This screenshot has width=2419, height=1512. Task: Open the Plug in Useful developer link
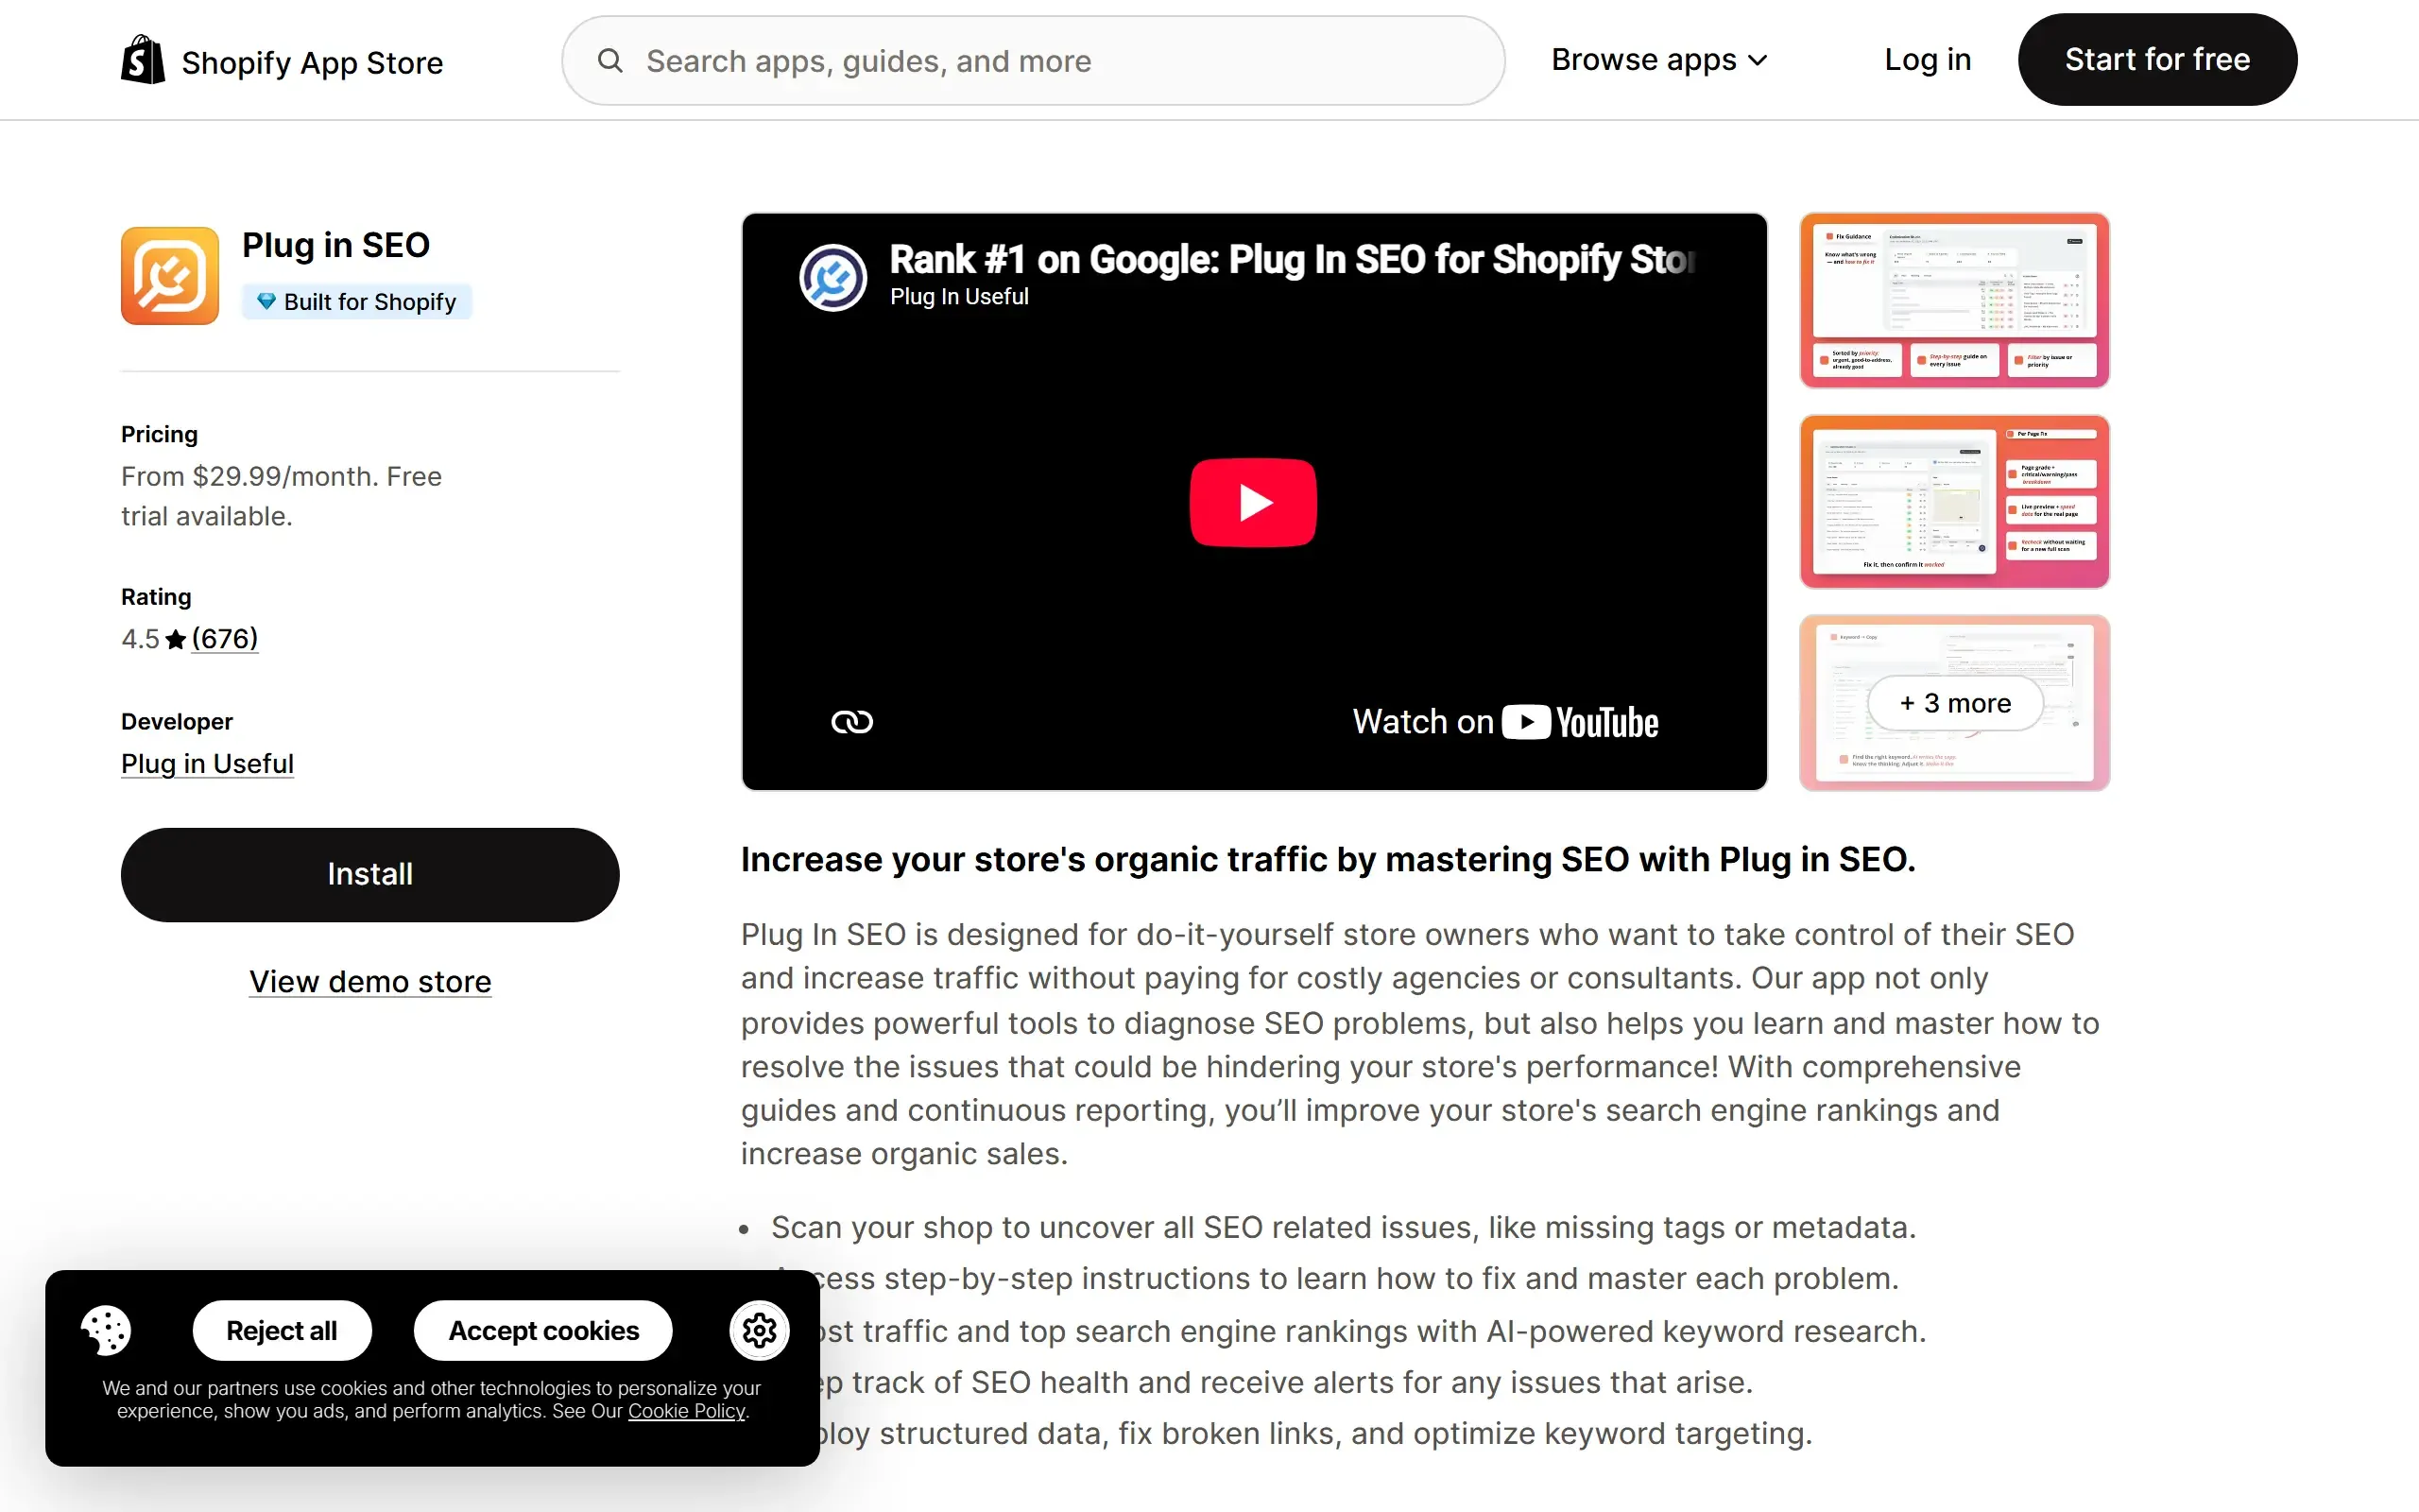point(207,764)
